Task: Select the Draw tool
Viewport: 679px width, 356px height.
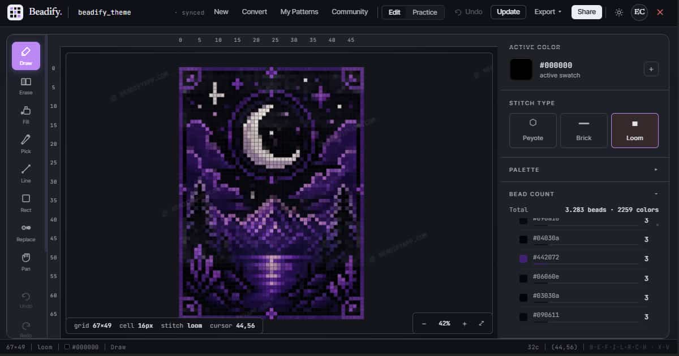Action: pyautogui.click(x=26, y=56)
